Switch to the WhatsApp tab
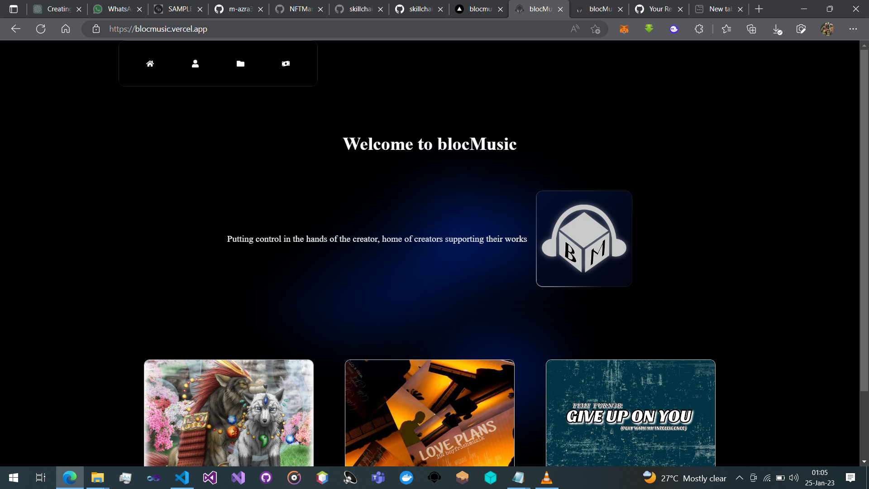869x489 pixels. (117, 9)
